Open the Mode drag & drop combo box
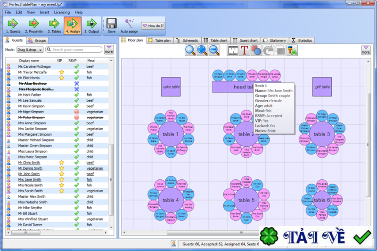This screenshot has height=251, width=377. click(x=30, y=50)
